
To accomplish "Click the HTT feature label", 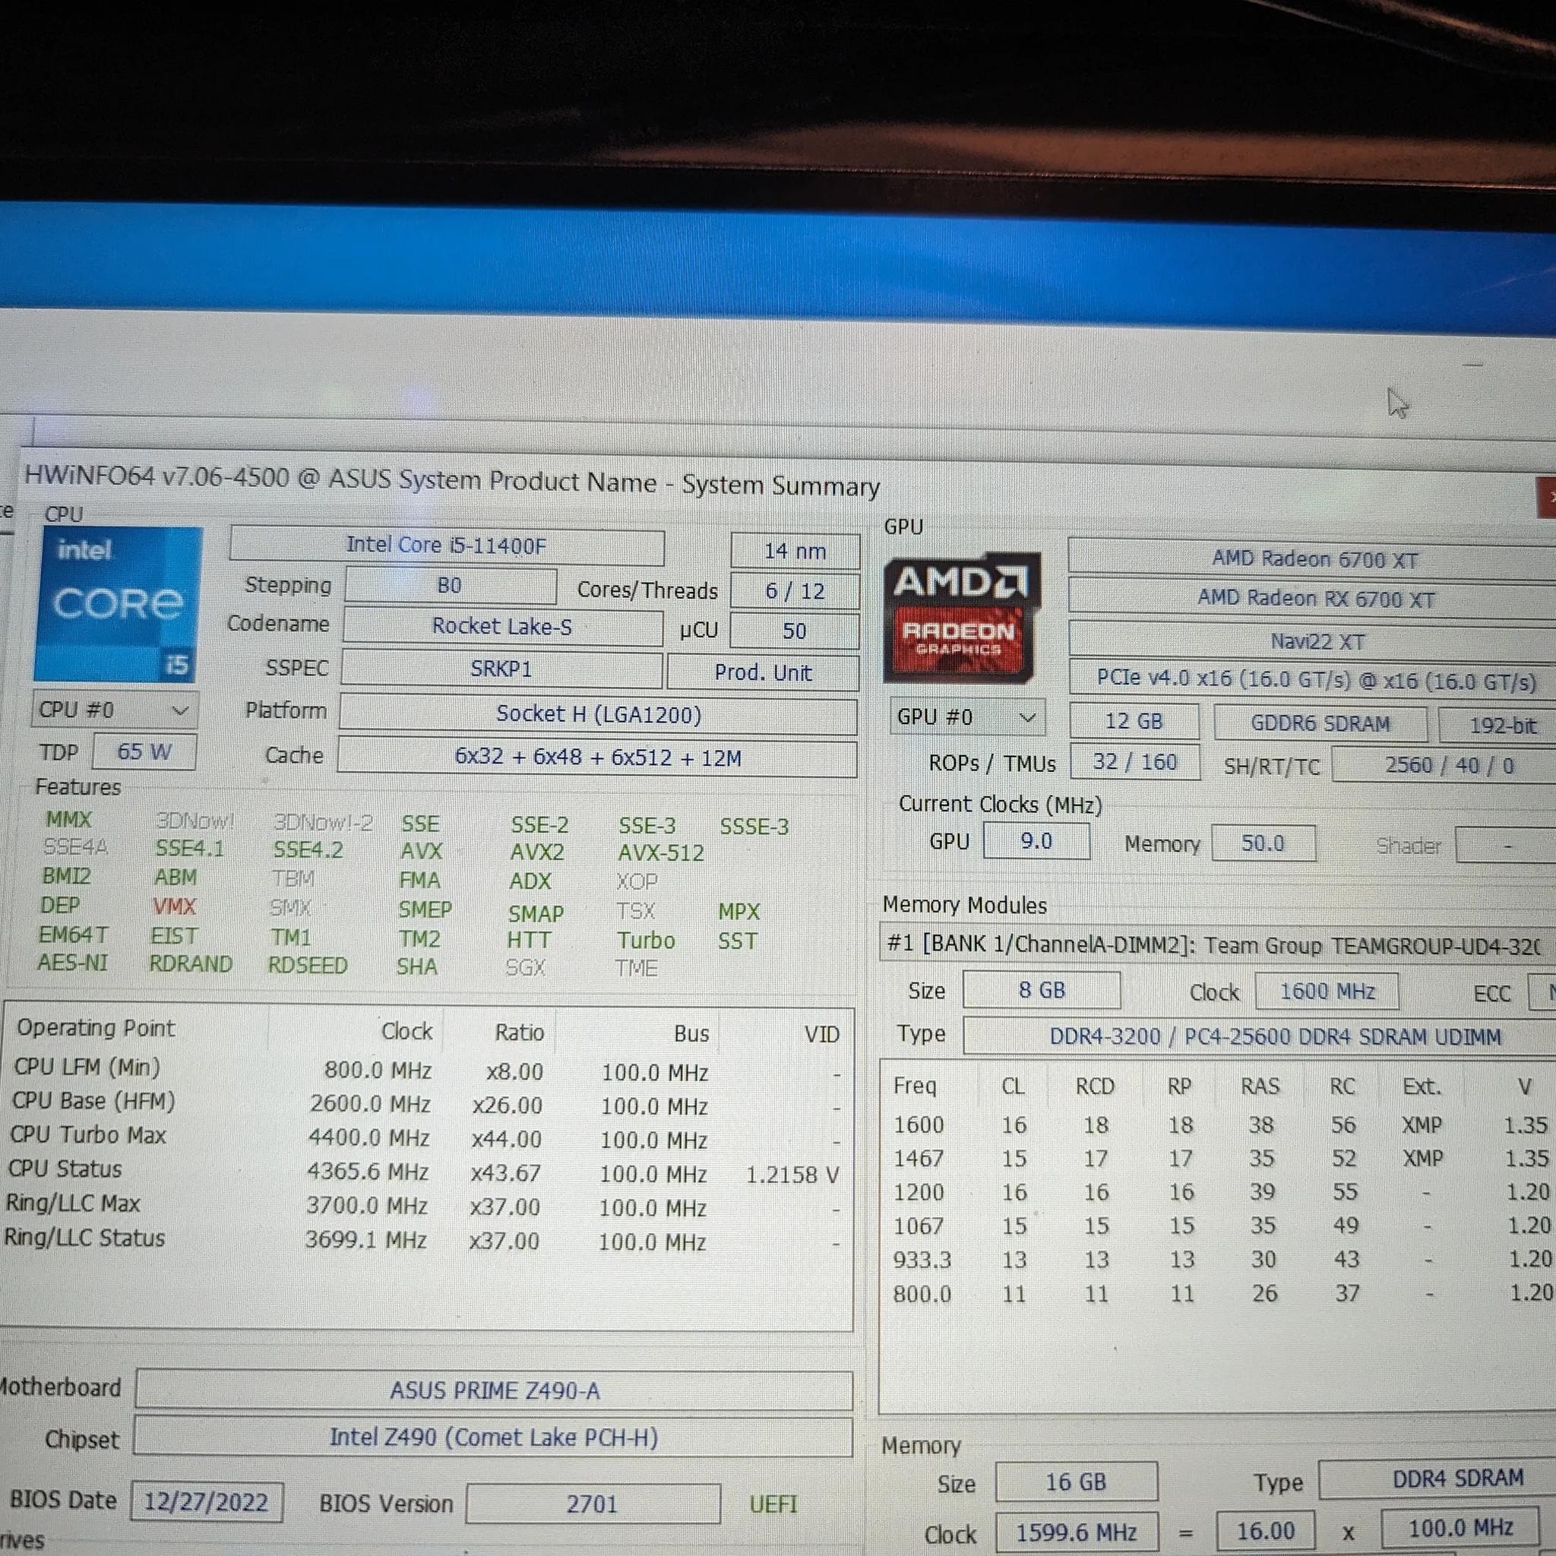I will (529, 940).
